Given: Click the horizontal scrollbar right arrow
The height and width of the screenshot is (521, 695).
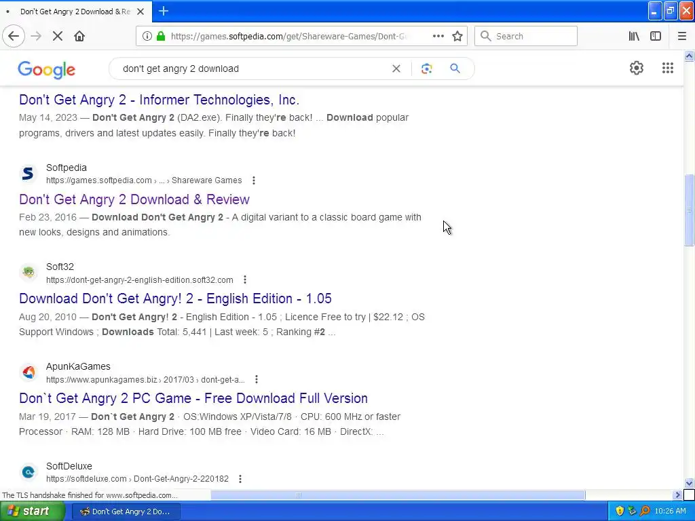Looking at the screenshot, I should point(677,495).
